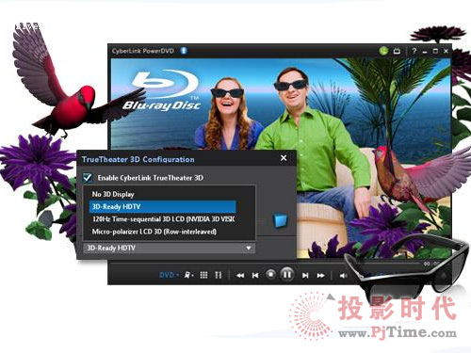The height and width of the screenshot is (353, 471).
Task: Click the blue 3D cube icon in dialog
Action: (x=281, y=220)
